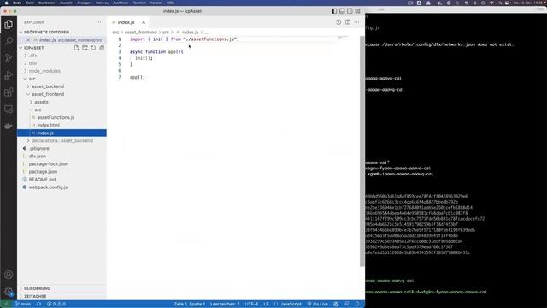Image resolution: width=547 pixels, height=308 pixels.
Task: Open the Bearbeiten menu
Action: [x=47, y=3]
